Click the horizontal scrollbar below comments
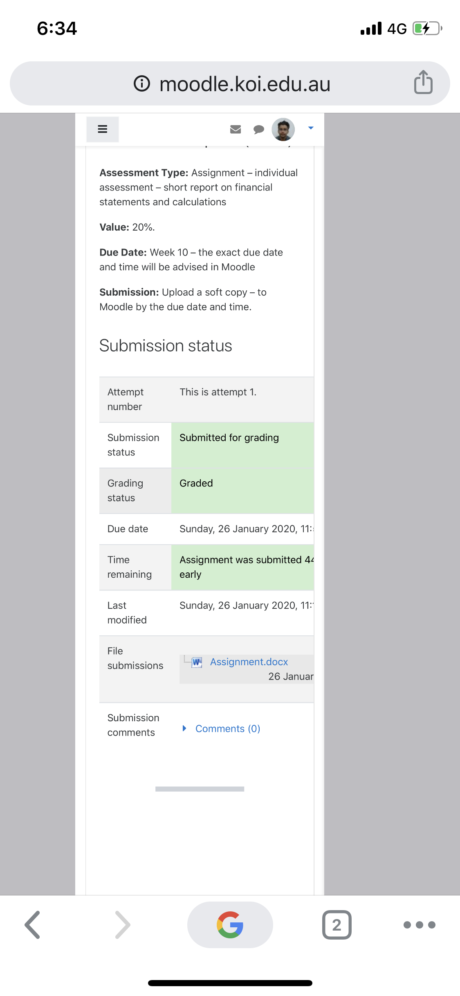Image resolution: width=460 pixels, height=996 pixels. pyautogui.click(x=200, y=789)
